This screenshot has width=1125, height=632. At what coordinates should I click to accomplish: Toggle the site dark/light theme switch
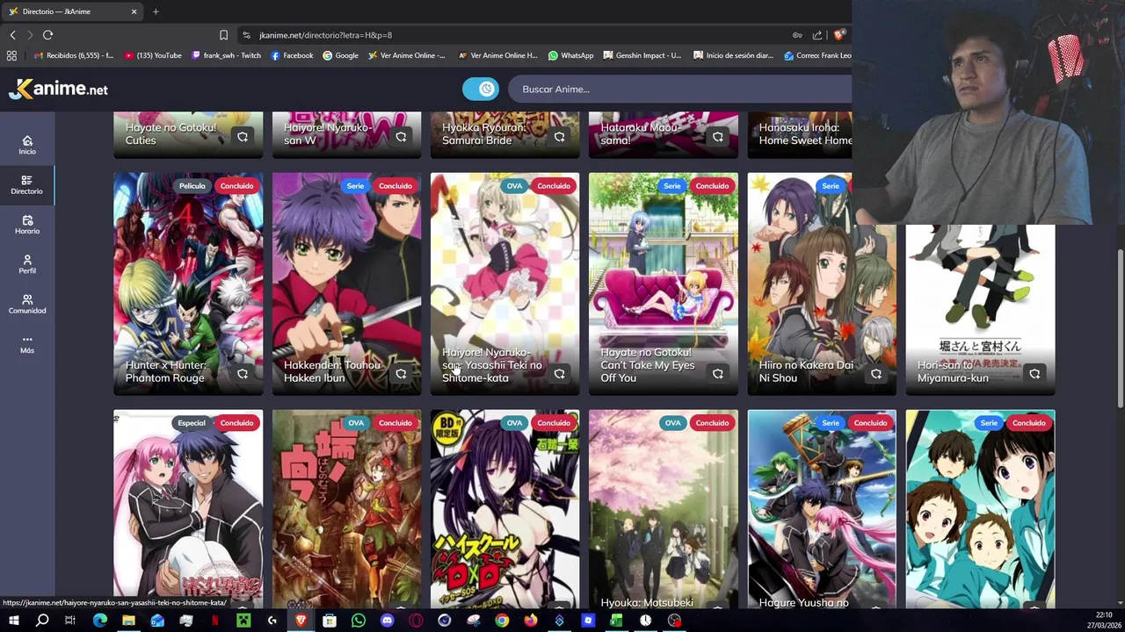tap(481, 89)
